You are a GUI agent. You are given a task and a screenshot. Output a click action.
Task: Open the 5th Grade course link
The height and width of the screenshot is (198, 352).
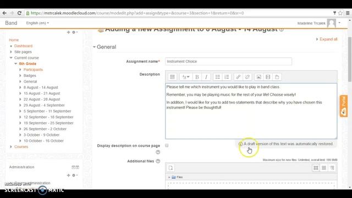coord(28,64)
